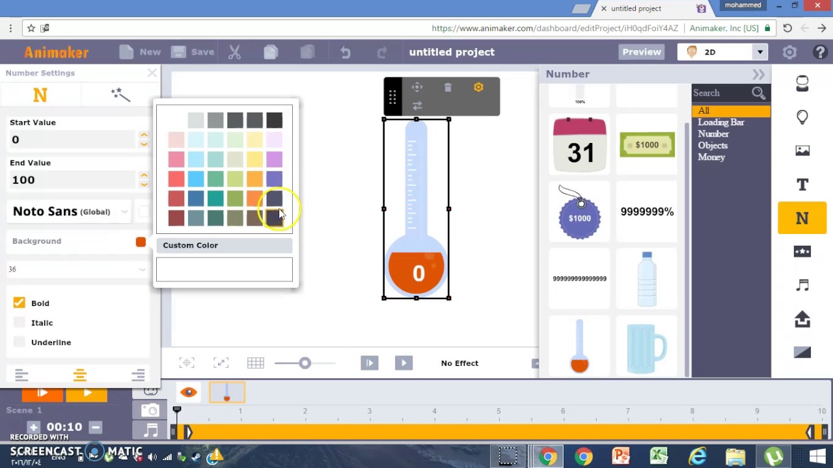Click the Cut scissors icon in top toolbar
The height and width of the screenshot is (468, 833).
(x=235, y=52)
